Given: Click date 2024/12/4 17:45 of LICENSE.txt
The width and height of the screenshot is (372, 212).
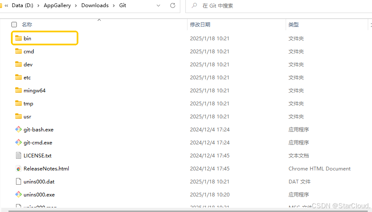Looking at the screenshot, I should 210,155.
